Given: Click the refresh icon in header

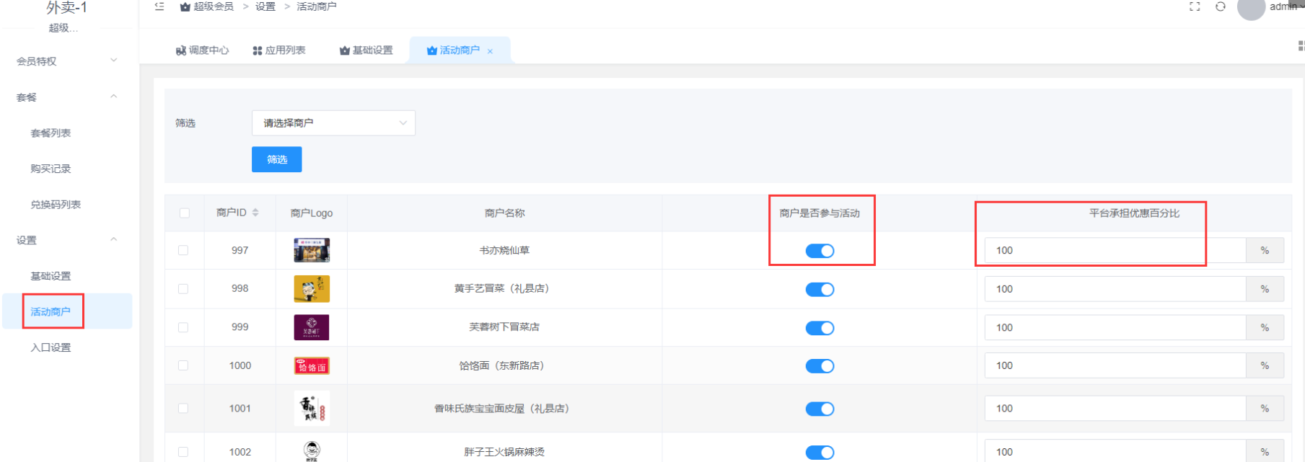Looking at the screenshot, I should coord(1221,6).
